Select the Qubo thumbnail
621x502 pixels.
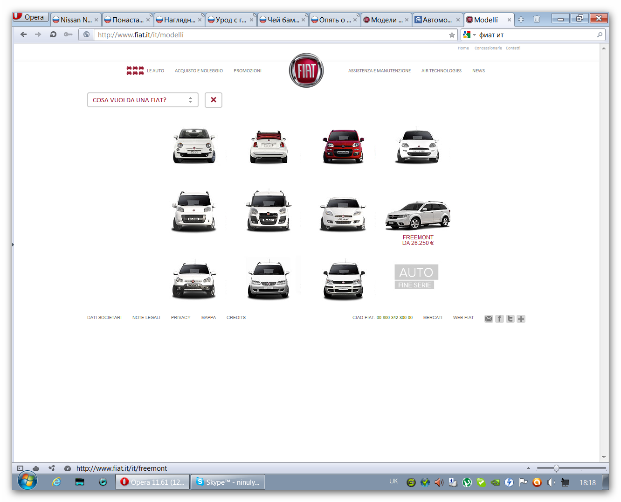coord(194,211)
